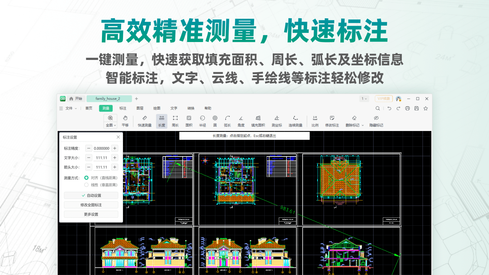Open the 绘图 (Draw) ribbon tab
Image resolution: width=489 pixels, height=275 pixels.
[x=156, y=108]
